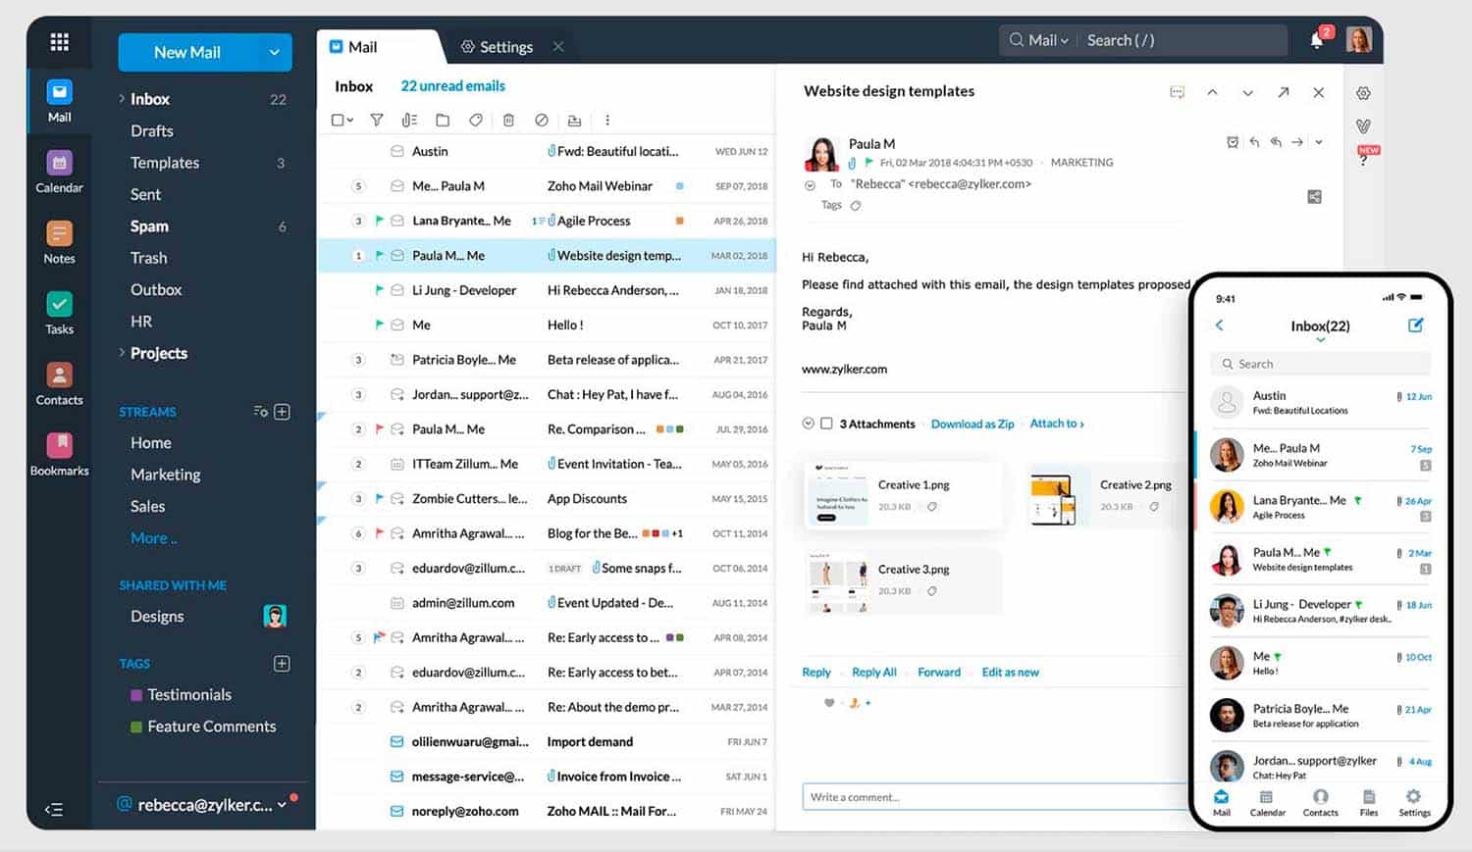1472x852 pixels.
Task: Check the select-all box in the mail toolbar
Action: coord(336,120)
